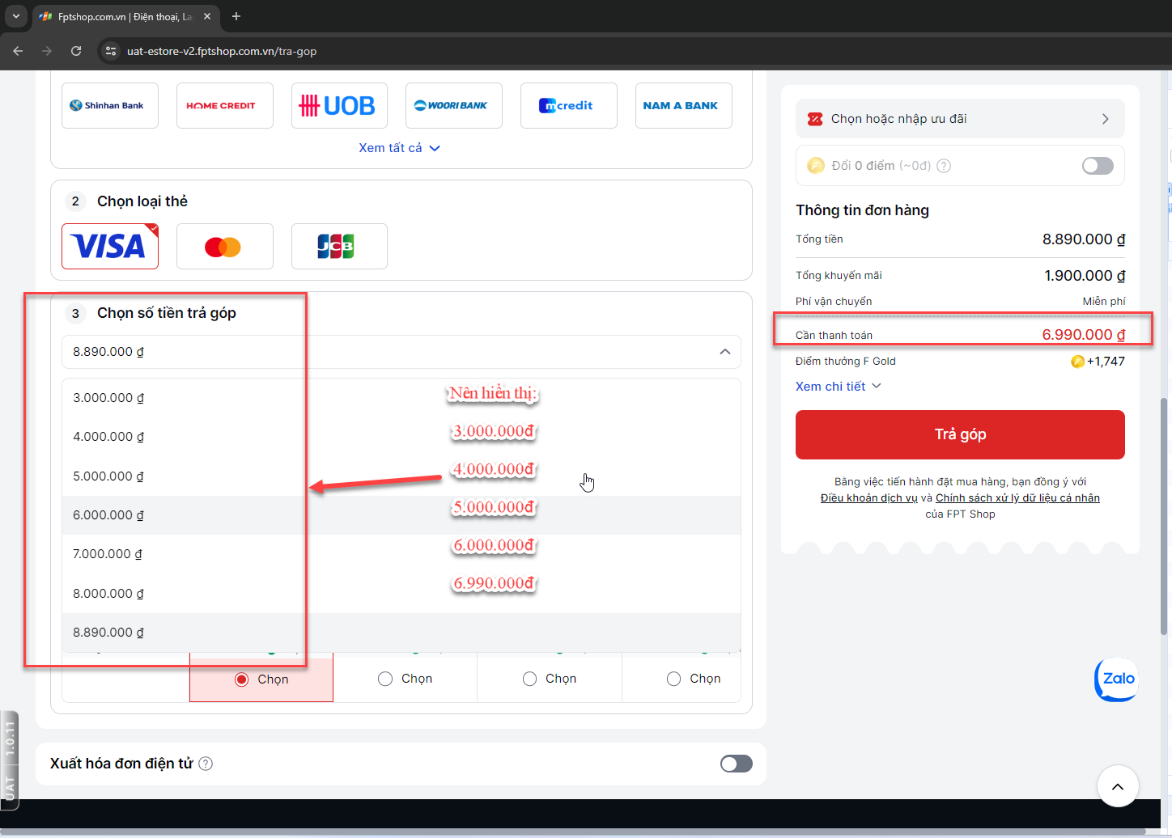Viewport: 1172px width, 838px height.
Task: Open the Zalo chat icon
Action: pos(1118,679)
